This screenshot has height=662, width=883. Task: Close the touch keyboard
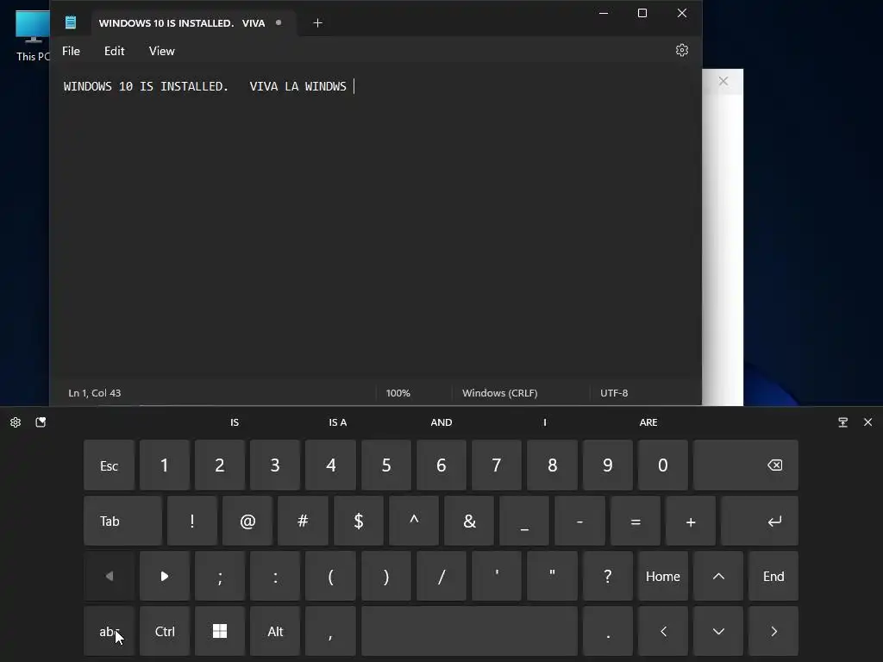pos(867,422)
